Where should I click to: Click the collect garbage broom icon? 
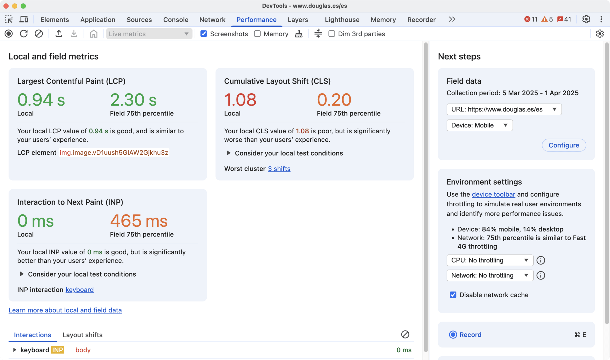[299, 34]
